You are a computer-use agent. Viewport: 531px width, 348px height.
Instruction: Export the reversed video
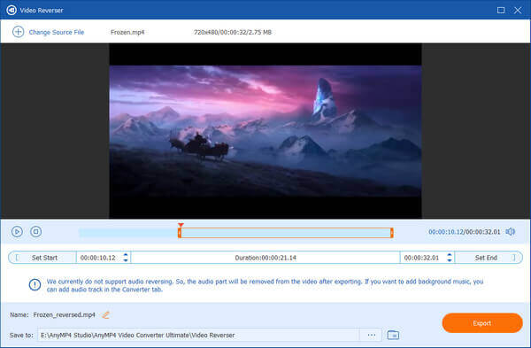(x=482, y=323)
